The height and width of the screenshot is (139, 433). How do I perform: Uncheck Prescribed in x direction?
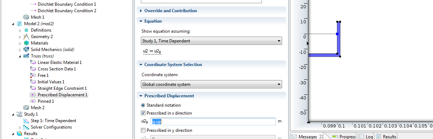143,113
